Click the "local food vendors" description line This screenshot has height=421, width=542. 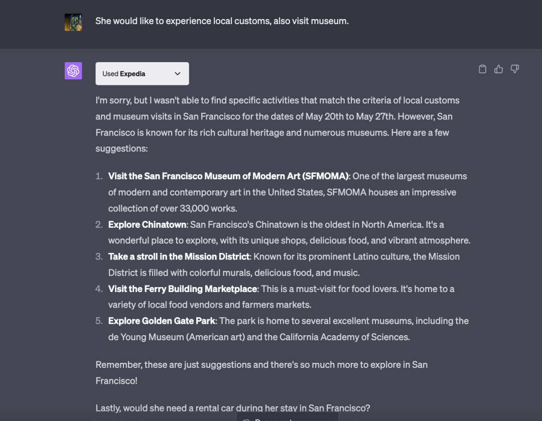point(210,305)
